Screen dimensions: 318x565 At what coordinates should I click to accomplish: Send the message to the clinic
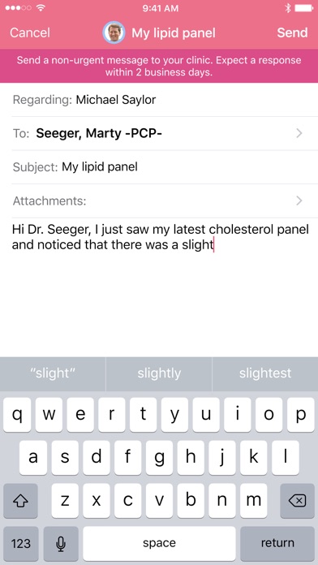click(x=292, y=32)
